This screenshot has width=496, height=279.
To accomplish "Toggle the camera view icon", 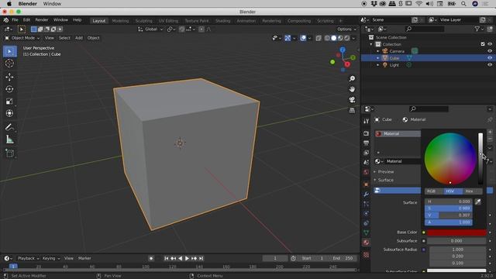I will click(352, 100).
